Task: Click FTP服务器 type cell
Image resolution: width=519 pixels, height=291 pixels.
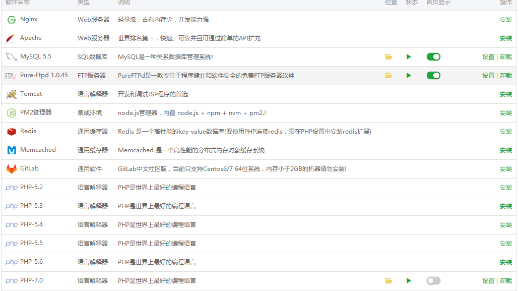Action: [92, 76]
